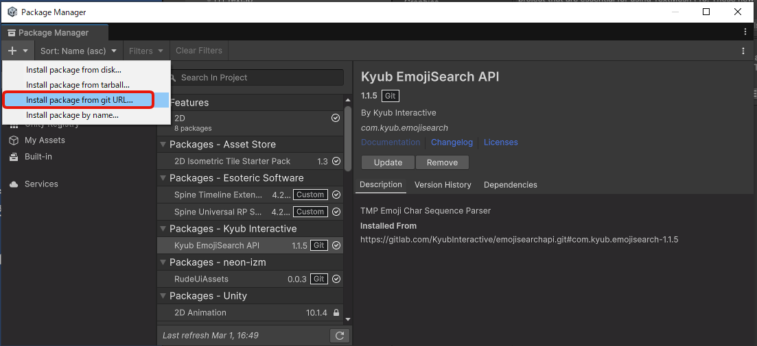Switch to the Dependencies tab

click(x=511, y=184)
